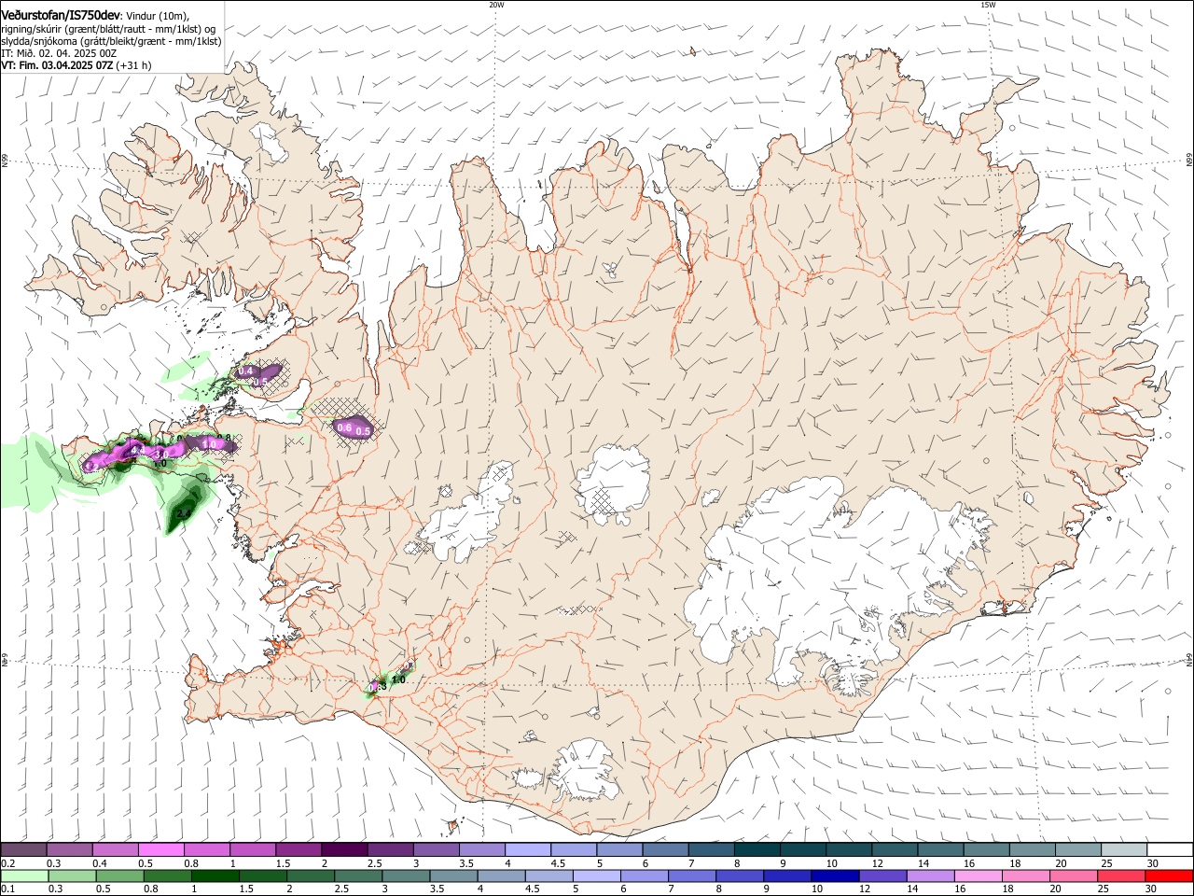Click the Veðurstofan/IS750dev title text
Viewport: 1194px width, 896px height.
coord(61,14)
